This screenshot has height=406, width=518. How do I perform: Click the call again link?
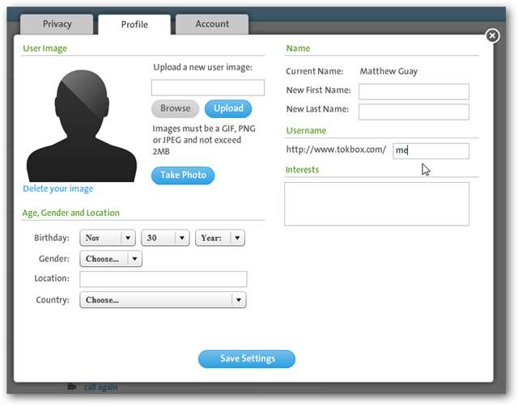[100, 387]
